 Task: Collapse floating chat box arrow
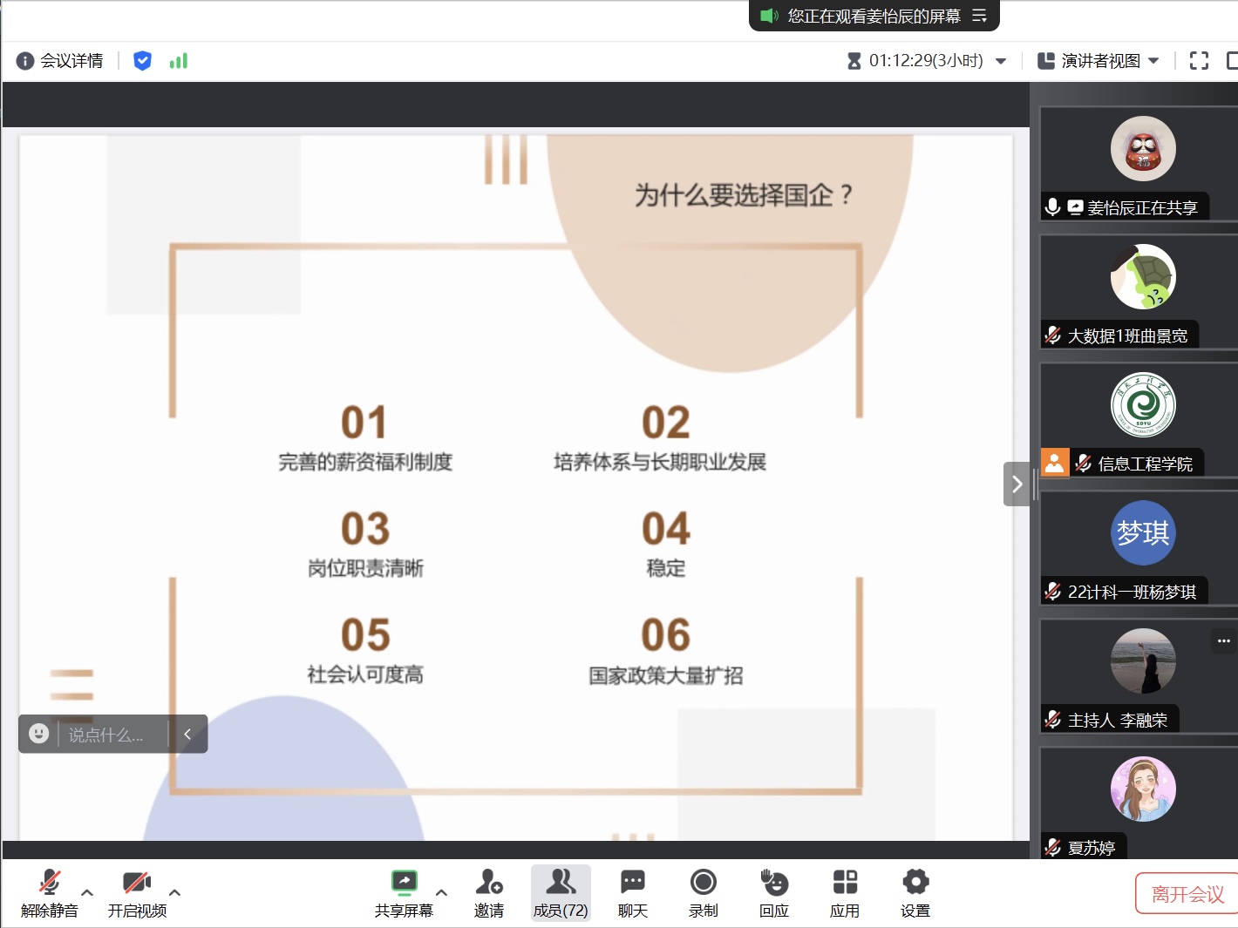[x=187, y=734]
